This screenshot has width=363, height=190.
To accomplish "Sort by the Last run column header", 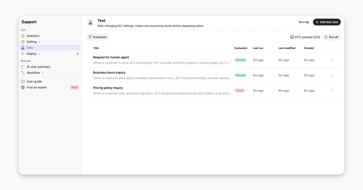I will (258, 48).
